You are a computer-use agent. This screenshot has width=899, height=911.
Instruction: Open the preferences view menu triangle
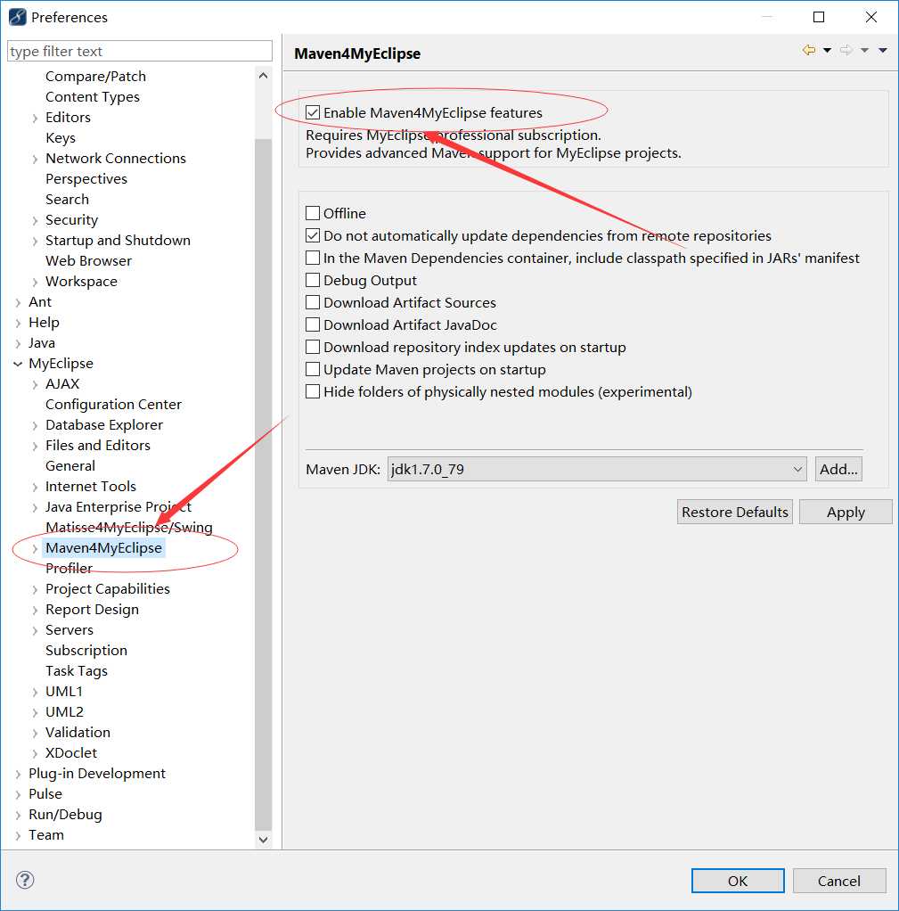883,51
